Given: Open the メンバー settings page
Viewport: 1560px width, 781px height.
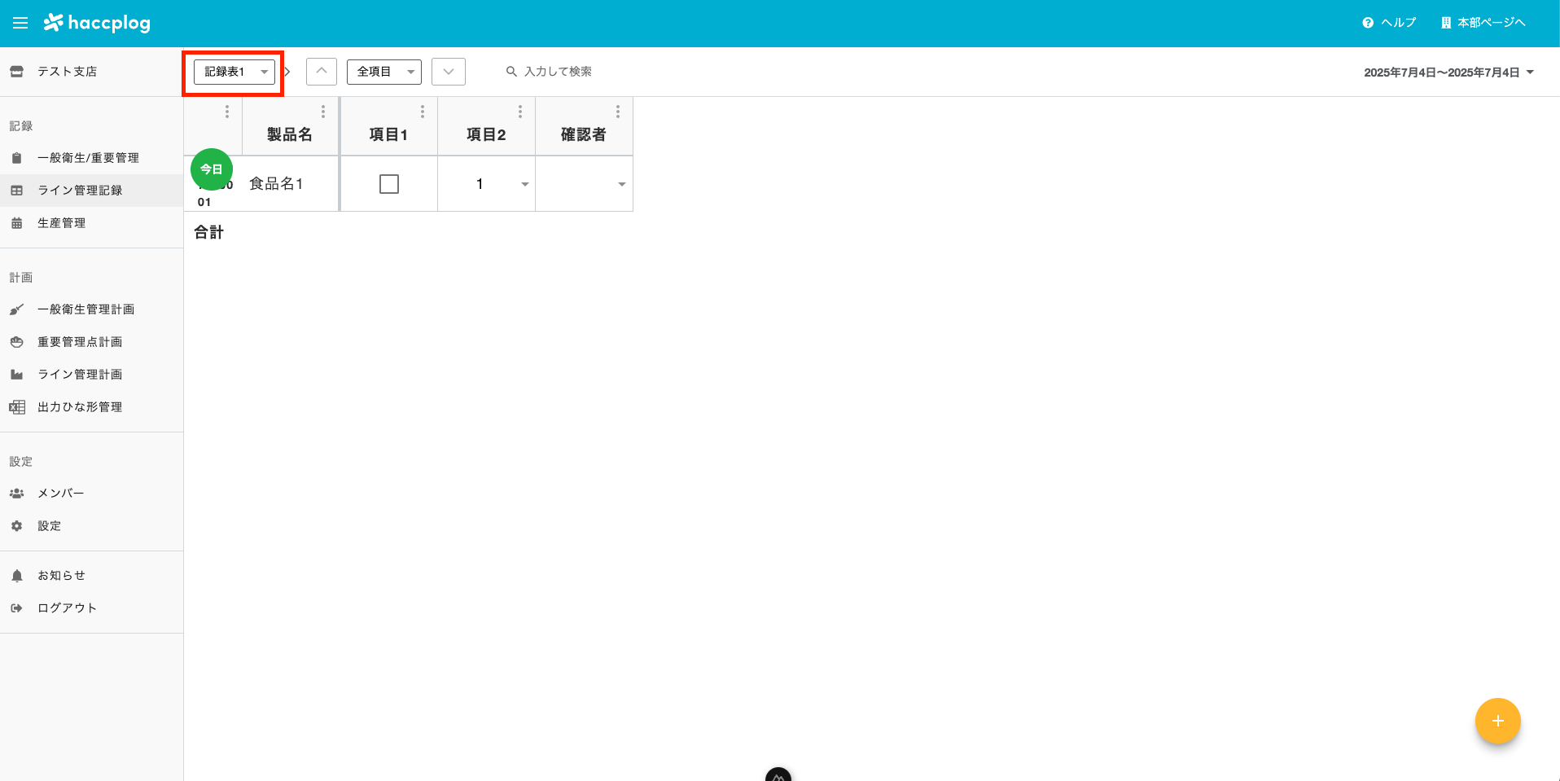Looking at the screenshot, I should pos(60,493).
